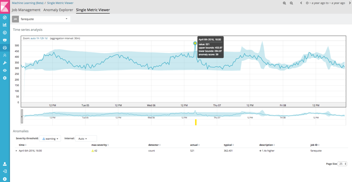Open Dev Tools via the wrench icon
The height and width of the screenshot is (182, 352).
(5, 63)
